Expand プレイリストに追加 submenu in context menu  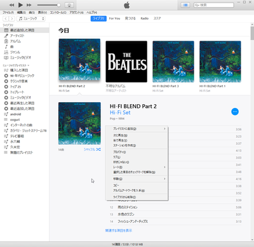pyautogui.click(x=137, y=129)
